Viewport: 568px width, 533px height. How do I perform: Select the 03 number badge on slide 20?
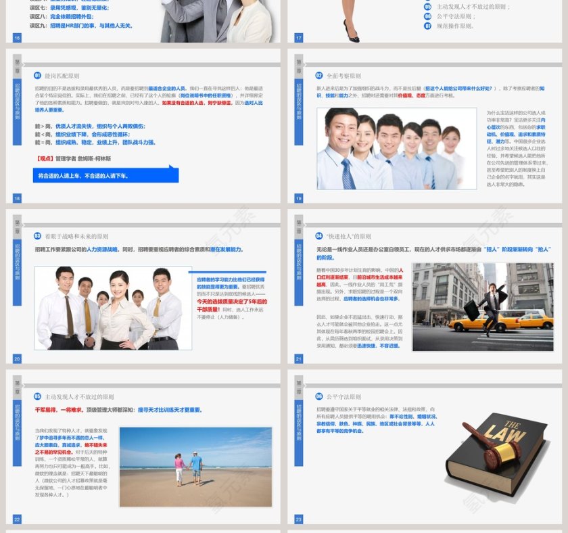click(38, 236)
